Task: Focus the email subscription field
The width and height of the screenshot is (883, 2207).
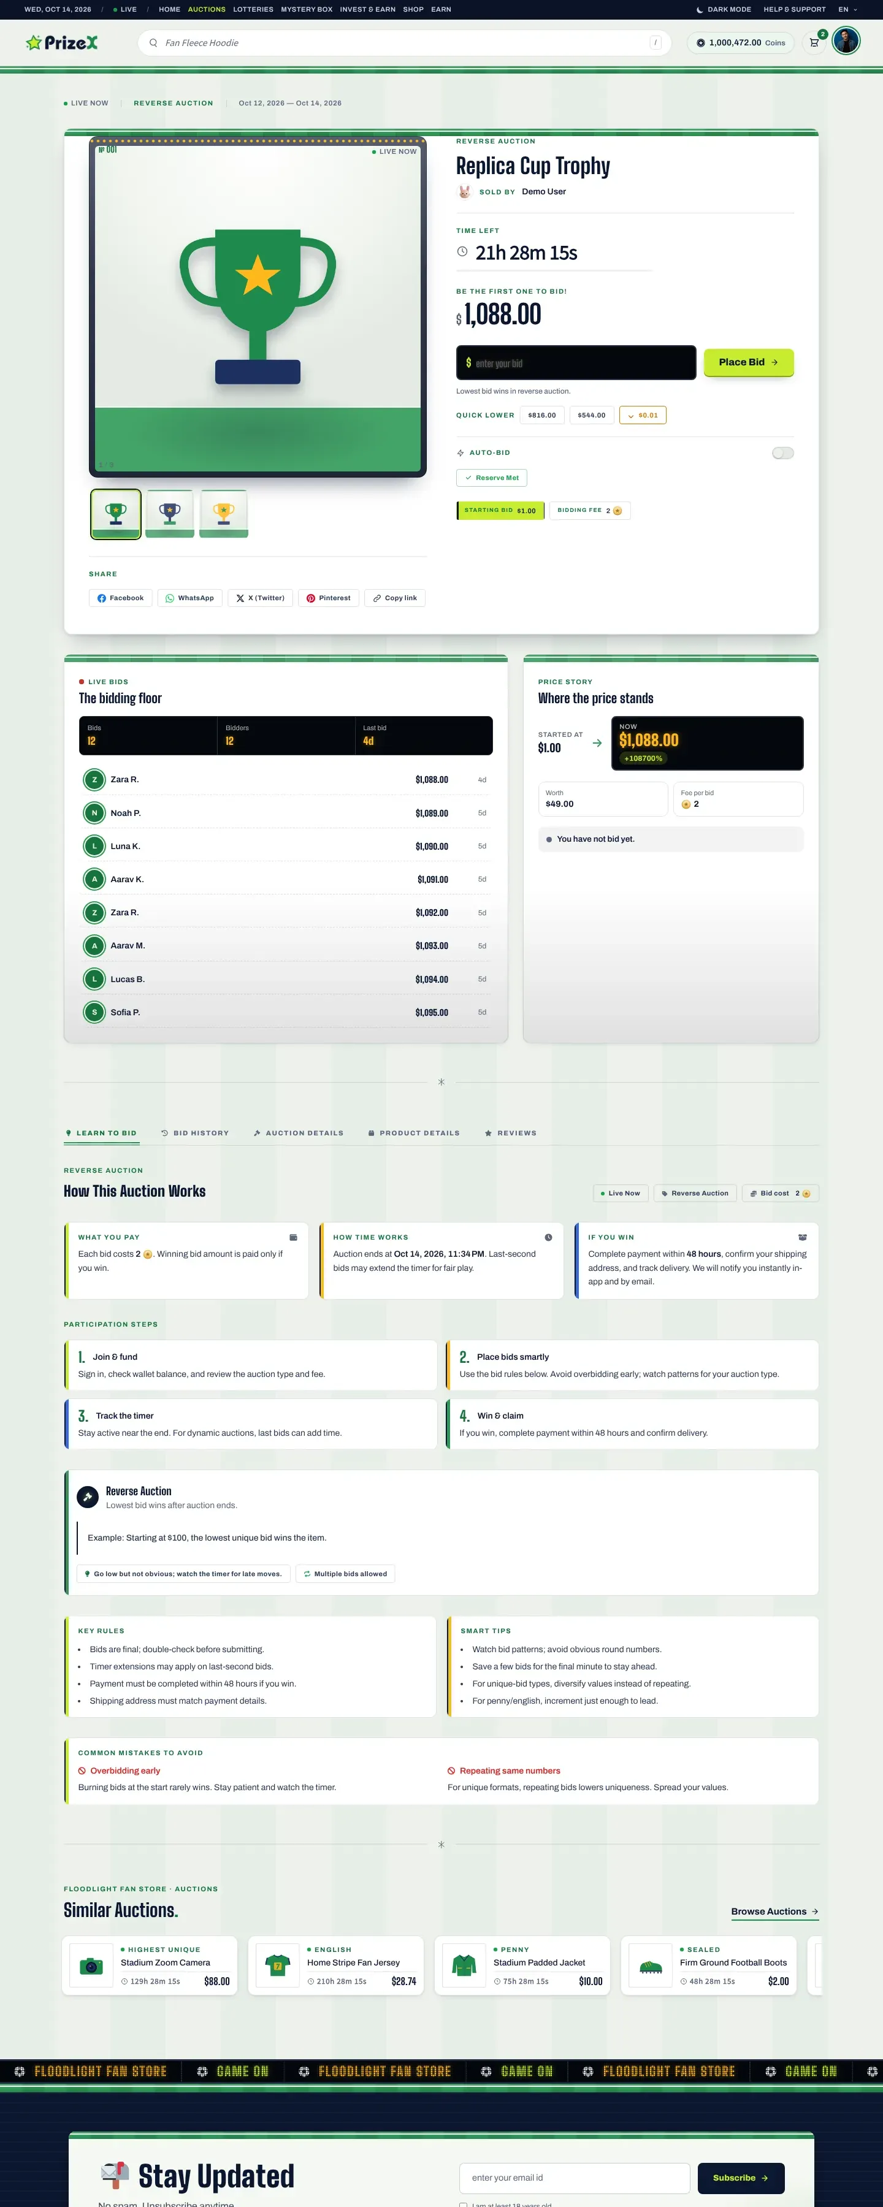Action: [x=575, y=2178]
